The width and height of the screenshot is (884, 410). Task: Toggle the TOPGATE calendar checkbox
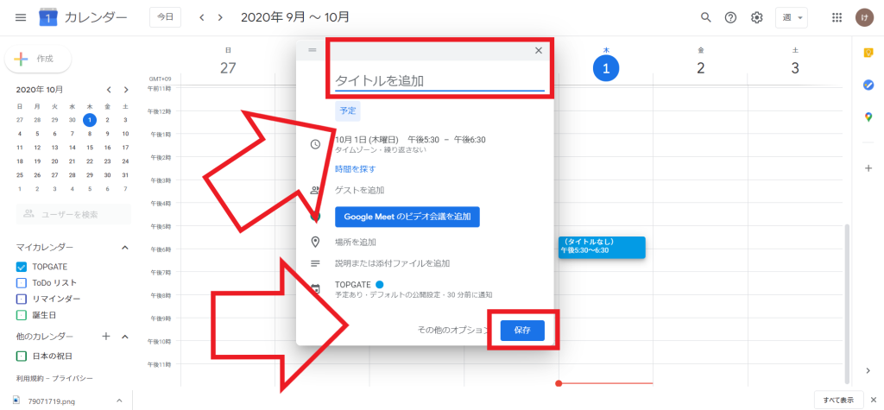click(x=22, y=267)
